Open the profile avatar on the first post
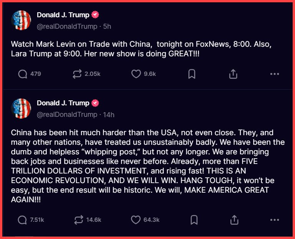Screen dimensions: 295x239 (21, 20)
